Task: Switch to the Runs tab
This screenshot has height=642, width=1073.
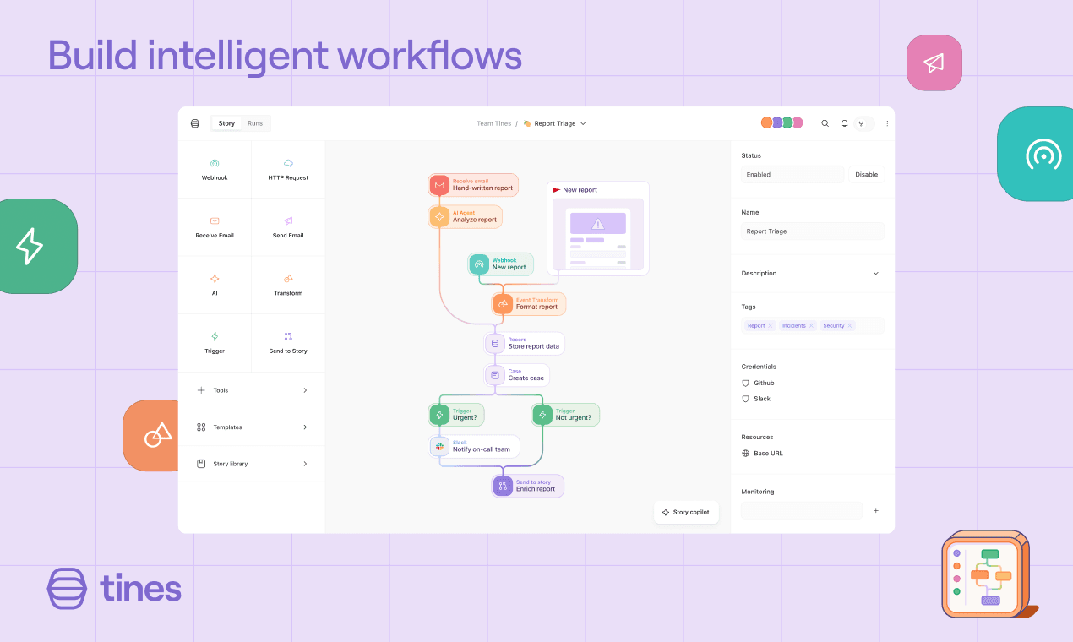Action: [255, 123]
